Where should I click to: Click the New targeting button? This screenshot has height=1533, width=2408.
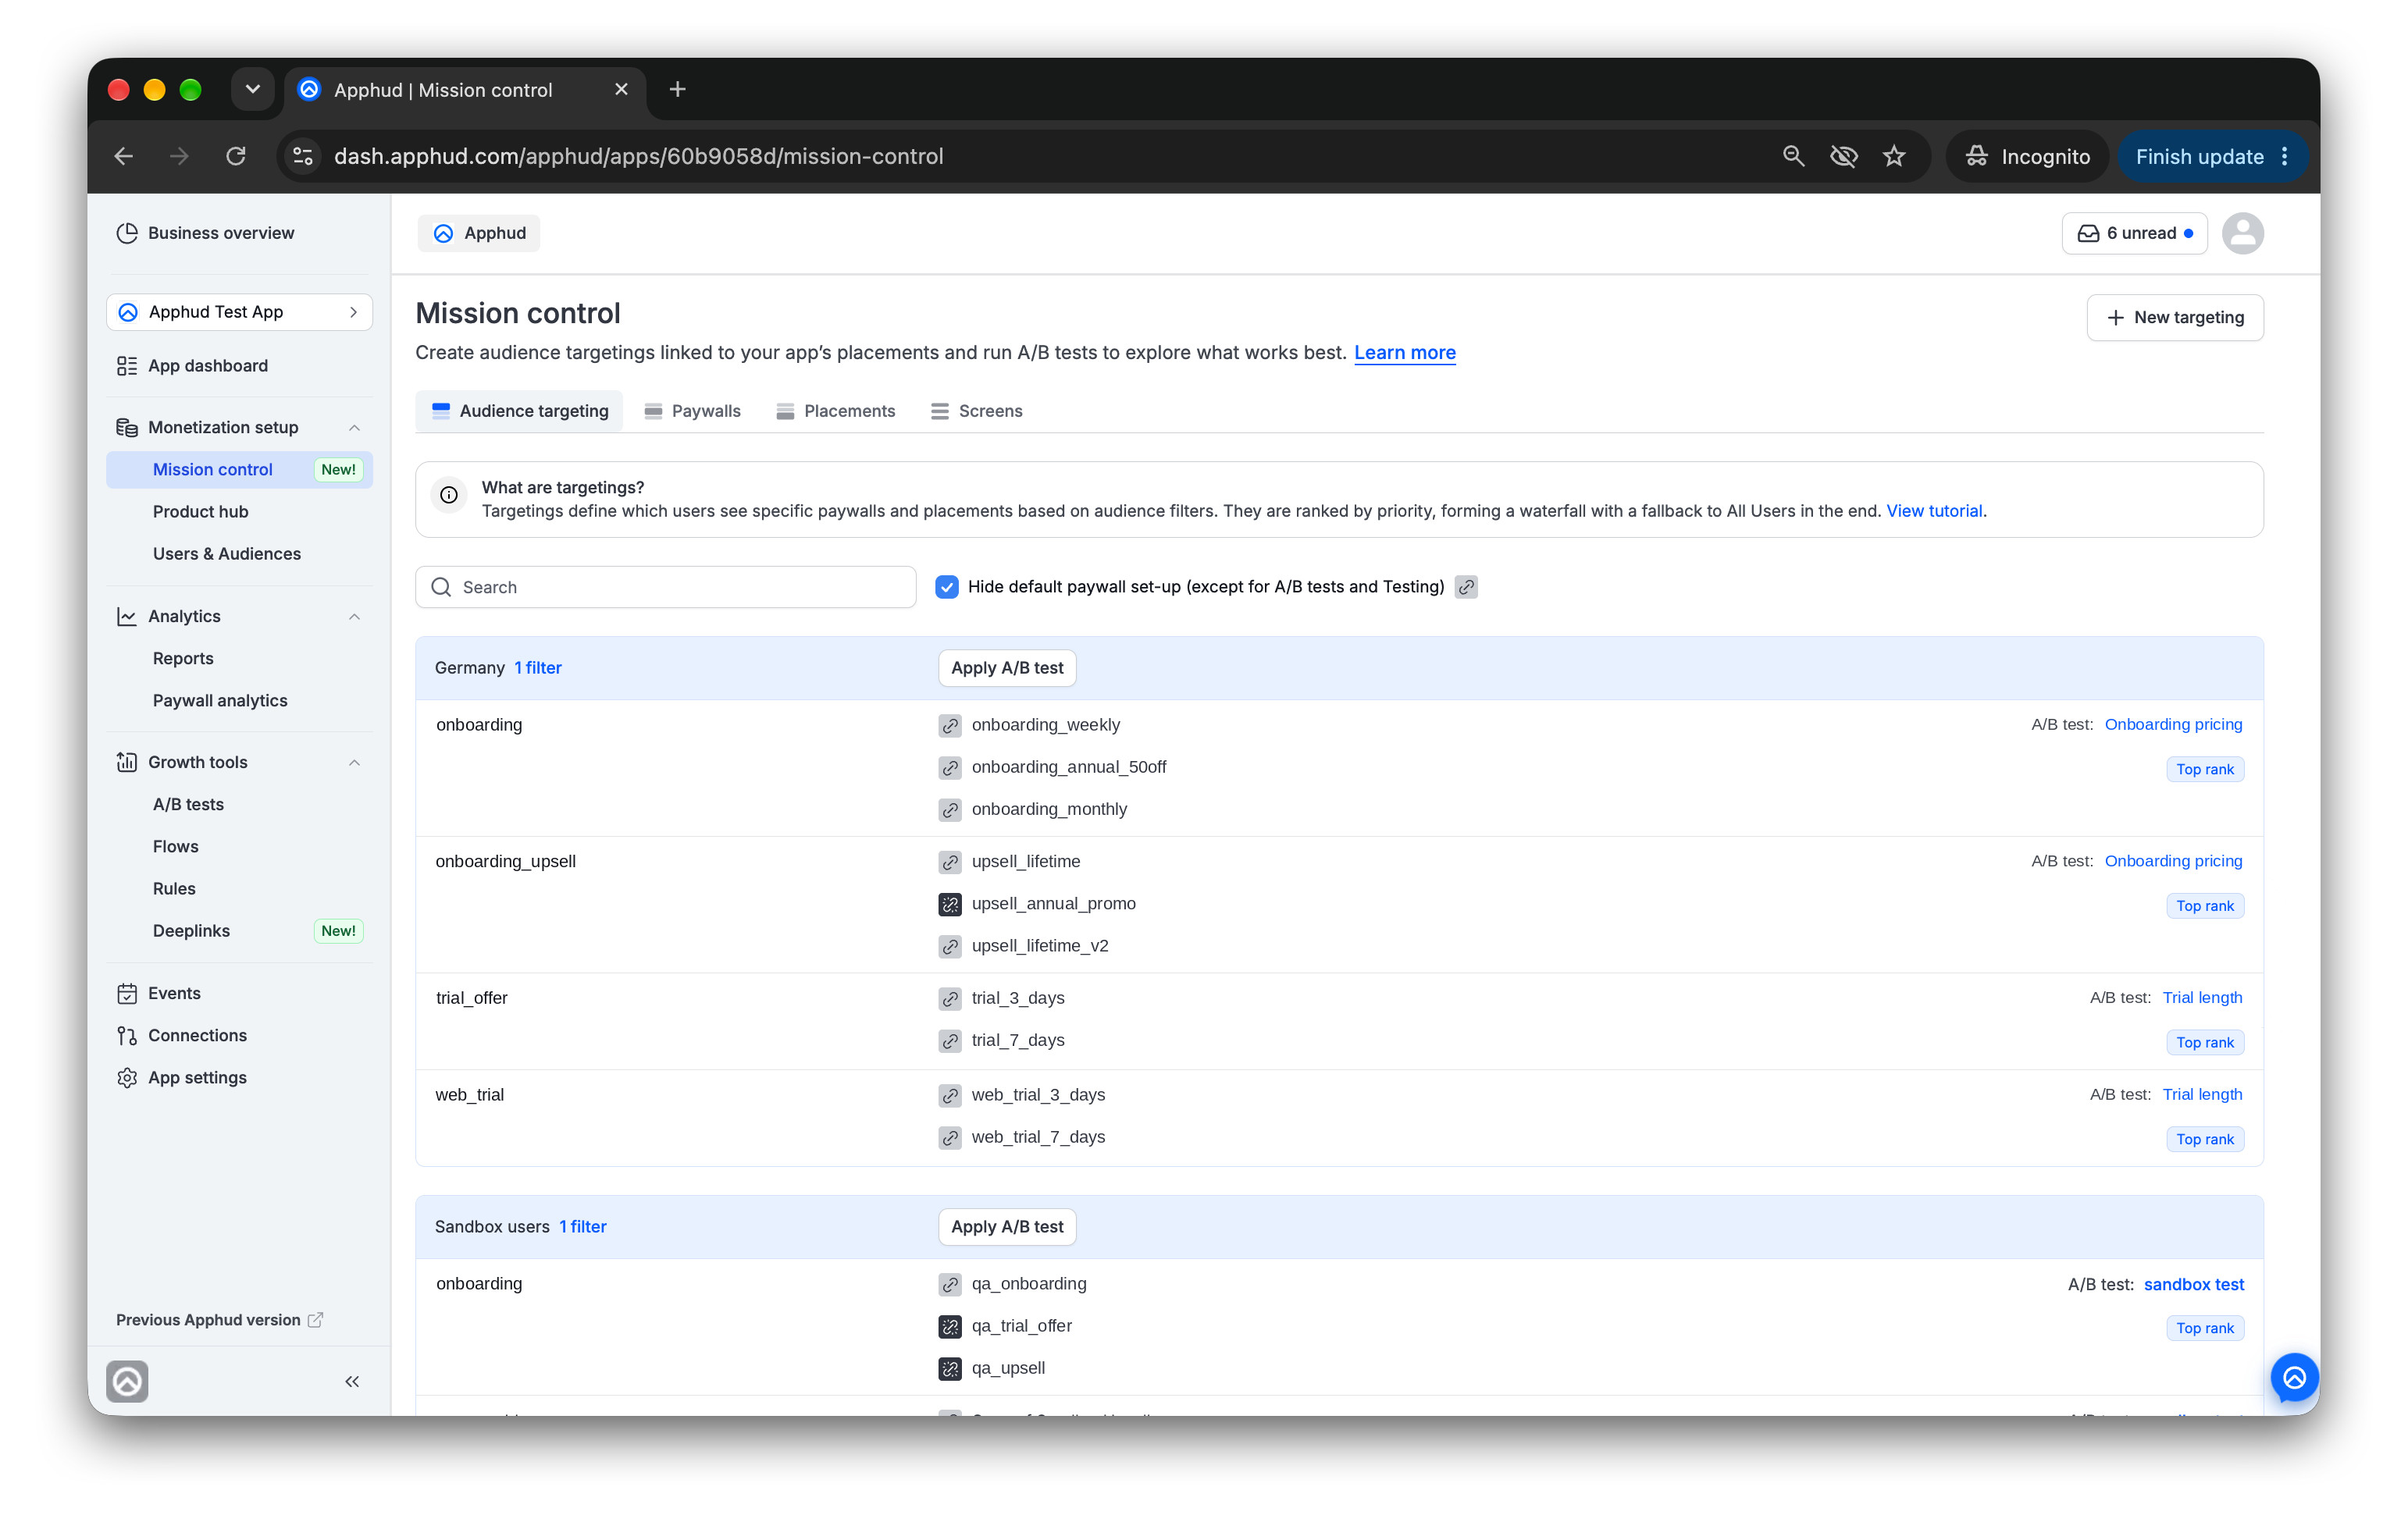[x=2174, y=317]
